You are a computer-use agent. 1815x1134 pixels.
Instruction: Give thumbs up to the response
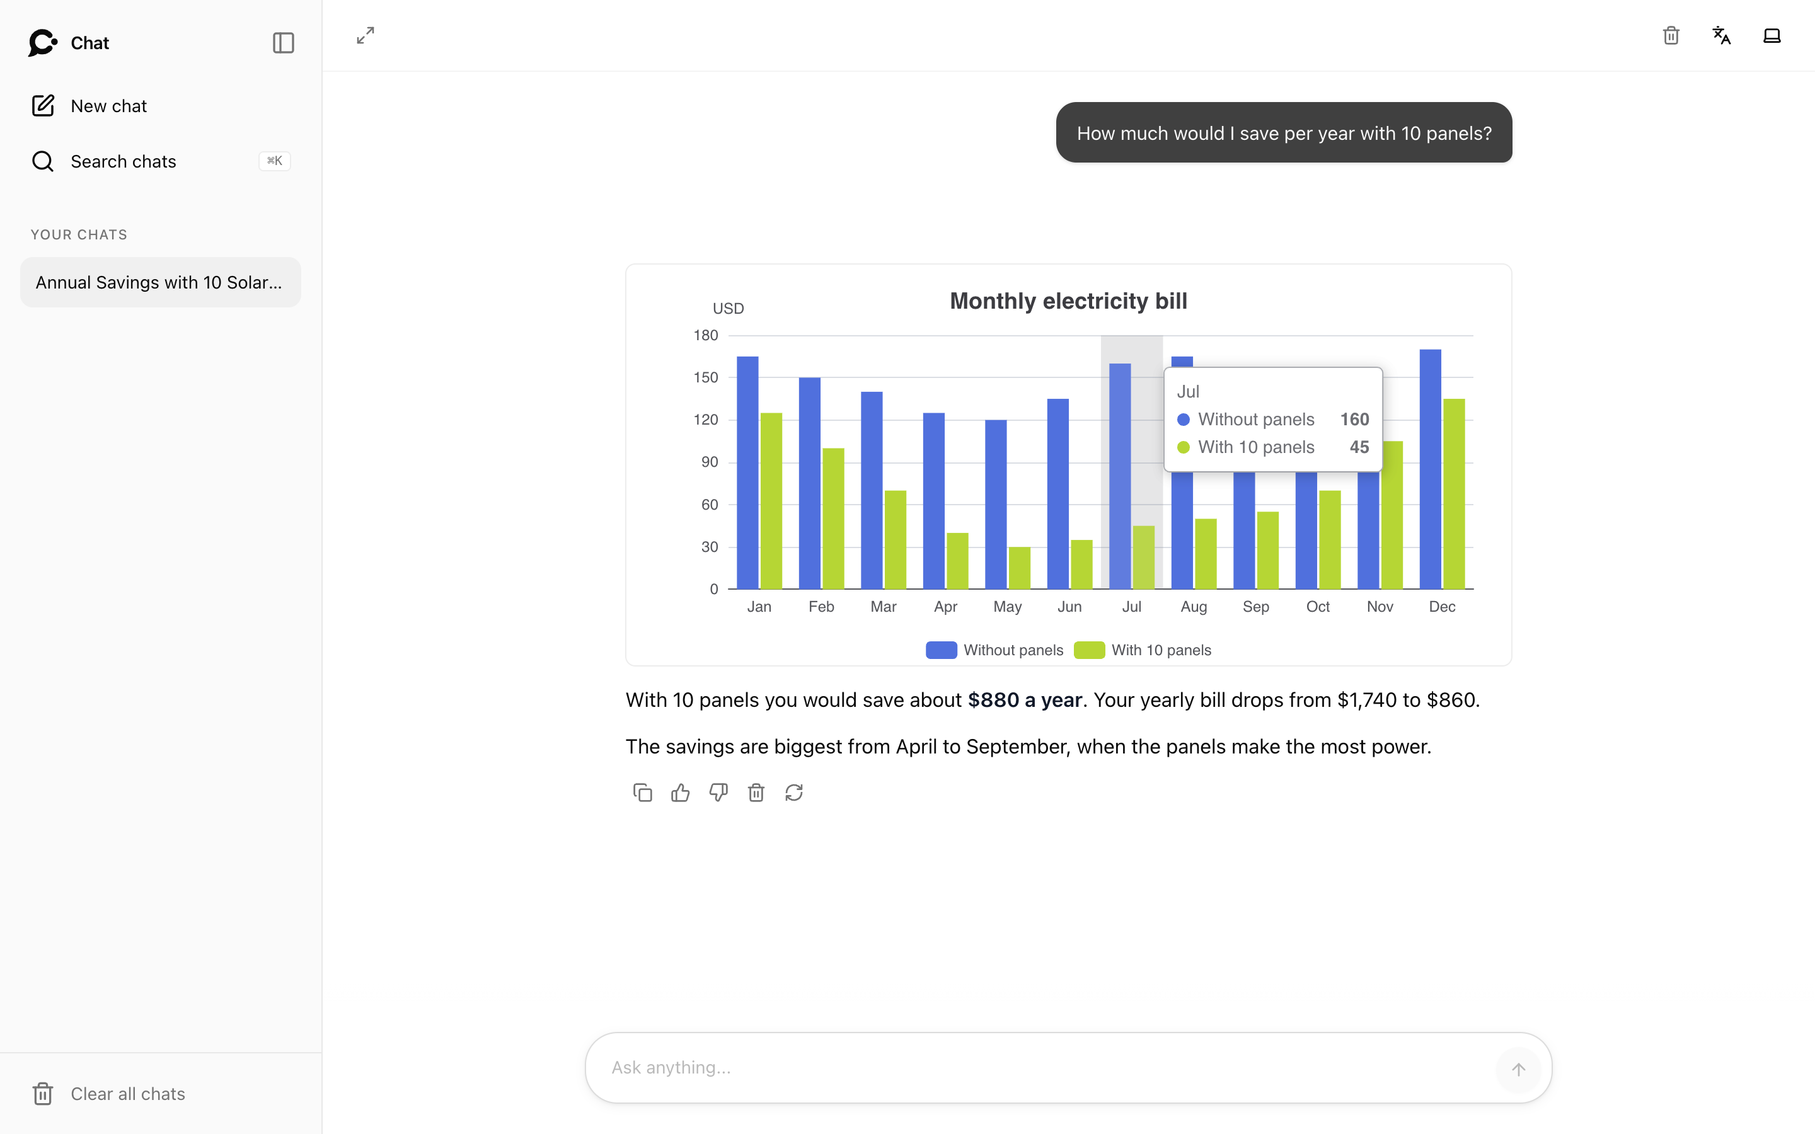click(x=680, y=792)
